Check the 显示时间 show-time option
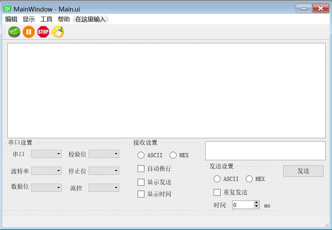This screenshot has height=230, width=332. [x=141, y=194]
